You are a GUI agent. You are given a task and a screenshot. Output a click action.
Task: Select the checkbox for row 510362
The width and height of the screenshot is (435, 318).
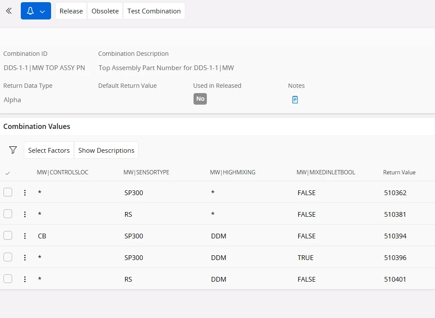pyautogui.click(x=8, y=193)
